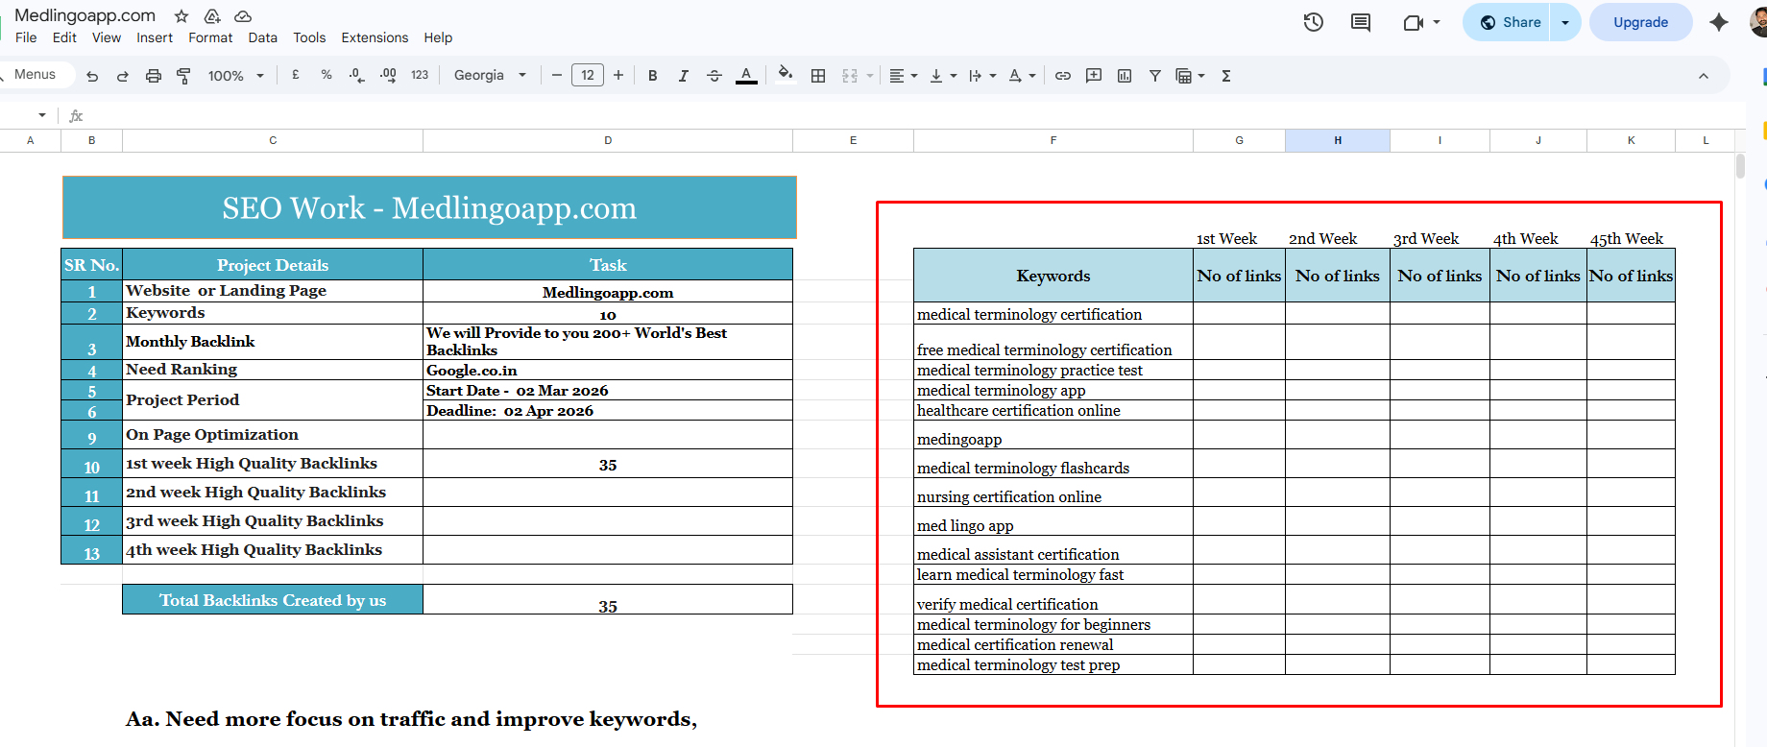1767x747 pixels.
Task: Increase font size with plus button
Action: 618,75
